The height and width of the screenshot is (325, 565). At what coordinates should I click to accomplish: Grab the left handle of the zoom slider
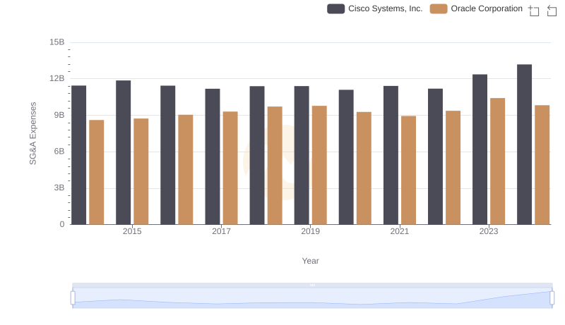click(73, 298)
